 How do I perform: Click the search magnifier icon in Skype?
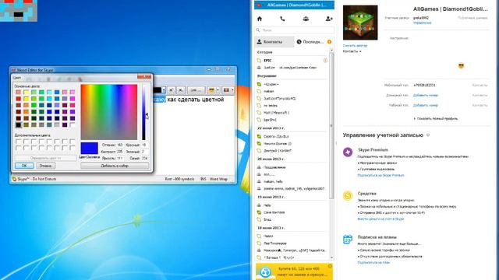pos(258,30)
